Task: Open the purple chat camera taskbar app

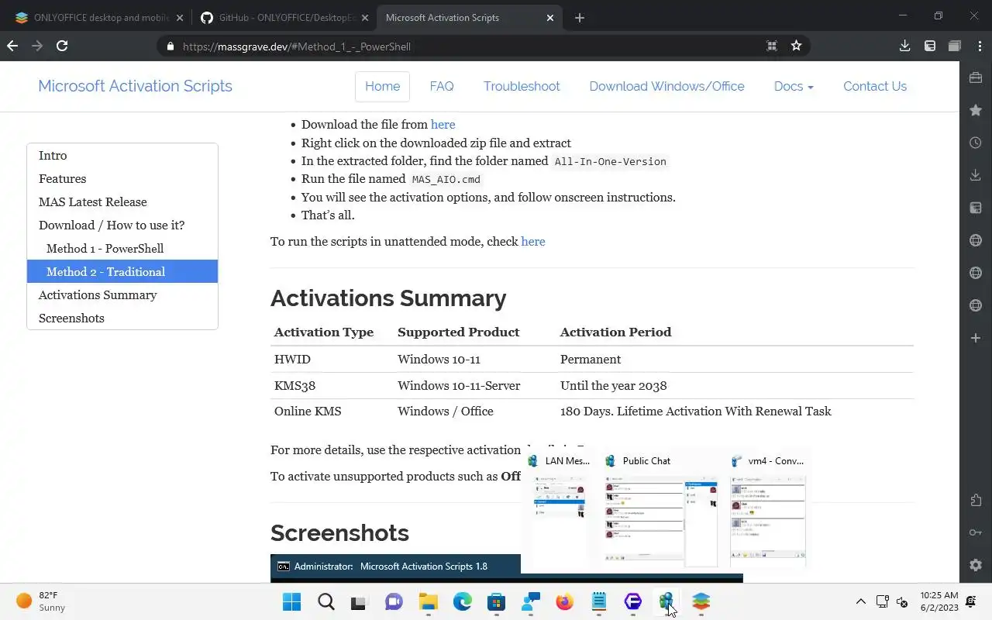Action: coord(394,601)
